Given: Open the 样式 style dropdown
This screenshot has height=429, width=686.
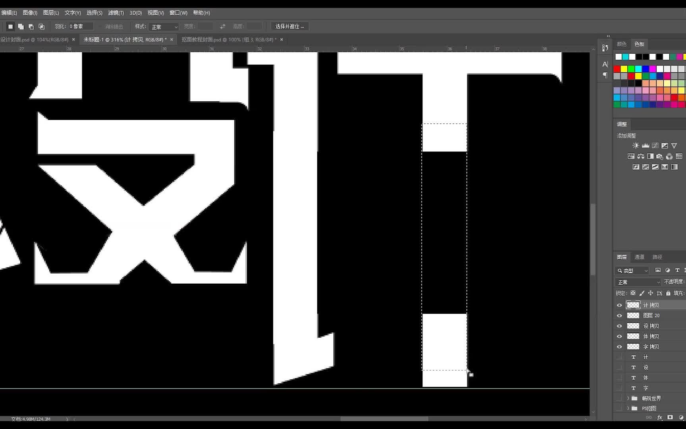Looking at the screenshot, I should point(164,27).
